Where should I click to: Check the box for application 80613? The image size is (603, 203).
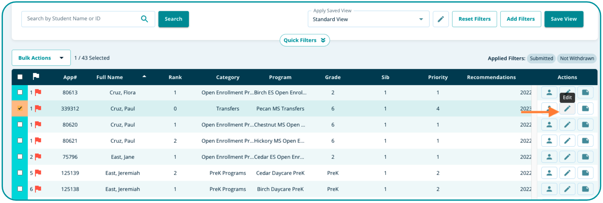20,92
